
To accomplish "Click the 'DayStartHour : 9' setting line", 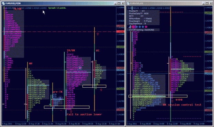I will 137,24.
